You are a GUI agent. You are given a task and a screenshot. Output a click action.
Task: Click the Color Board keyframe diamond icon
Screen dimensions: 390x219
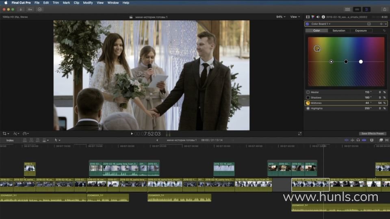point(381,24)
